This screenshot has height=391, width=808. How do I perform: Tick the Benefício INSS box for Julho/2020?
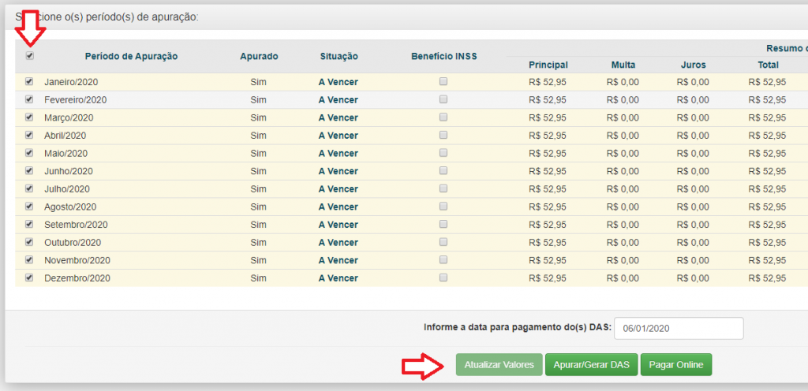443,188
